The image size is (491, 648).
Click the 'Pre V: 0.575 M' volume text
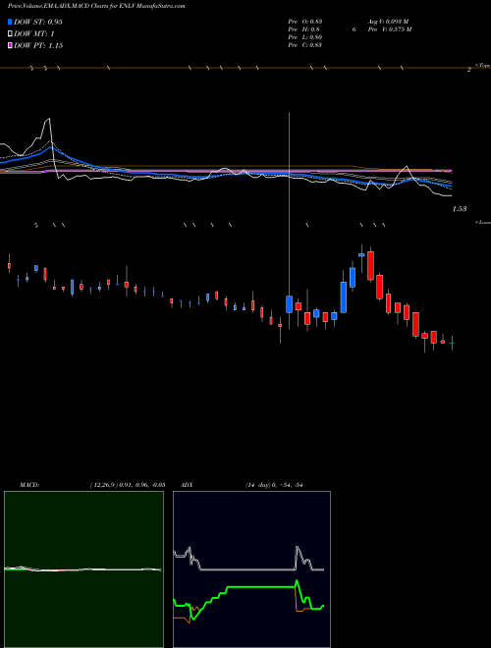point(390,29)
